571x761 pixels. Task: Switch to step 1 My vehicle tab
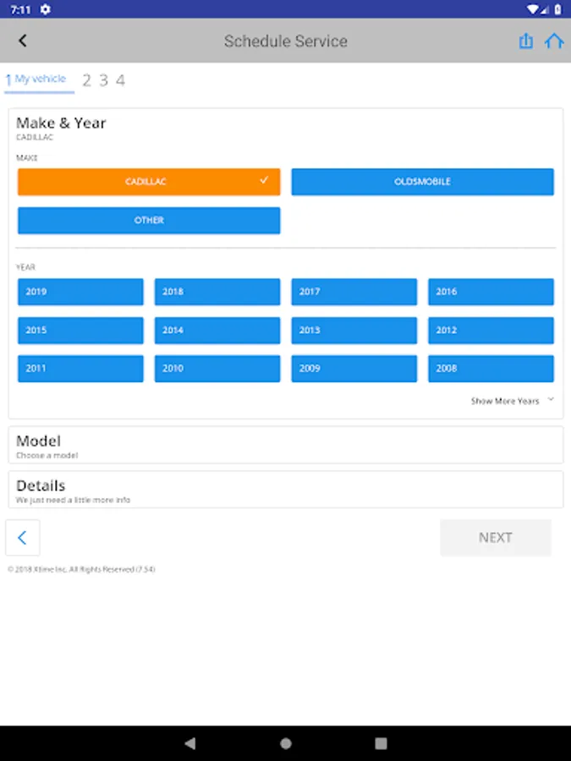[39, 80]
